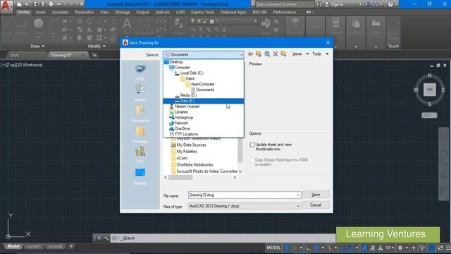
Task: Open the Help question mark icon
Action: (x=390, y=4)
